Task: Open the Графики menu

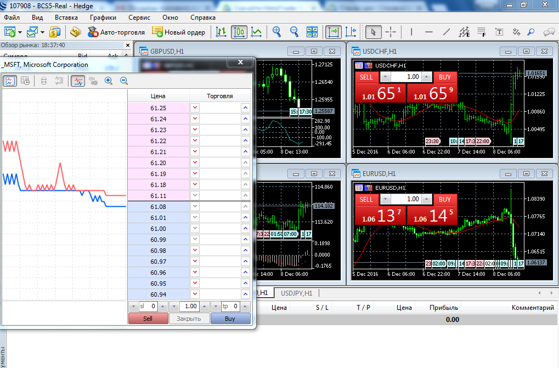Action: [103, 17]
